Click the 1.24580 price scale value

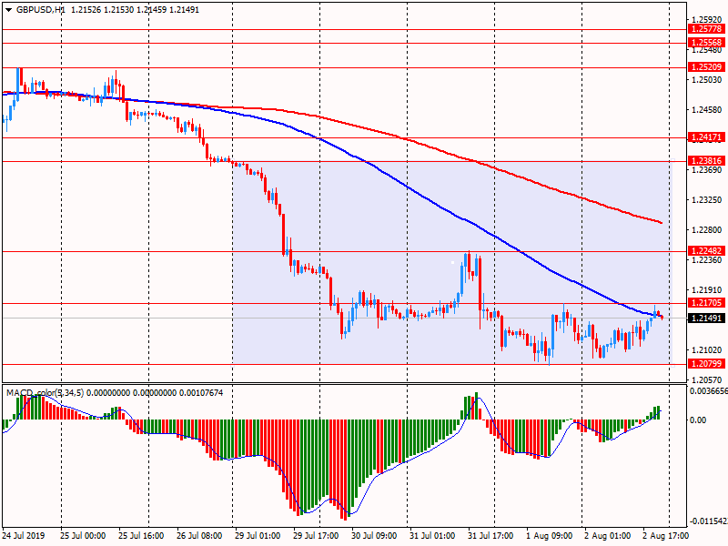click(707, 110)
